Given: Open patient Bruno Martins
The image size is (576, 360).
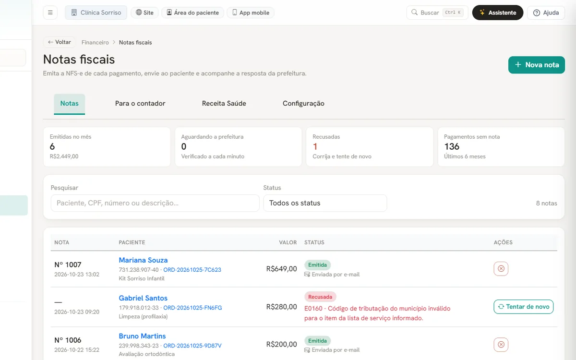Looking at the screenshot, I should pyautogui.click(x=142, y=336).
